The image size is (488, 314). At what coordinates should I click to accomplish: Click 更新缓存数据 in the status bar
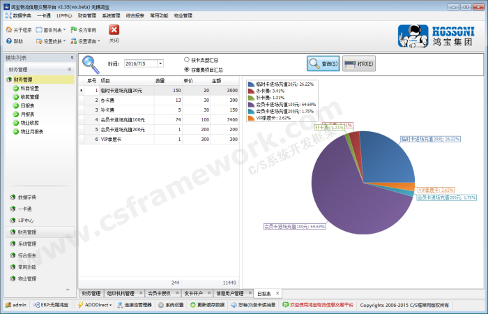click(194, 305)
